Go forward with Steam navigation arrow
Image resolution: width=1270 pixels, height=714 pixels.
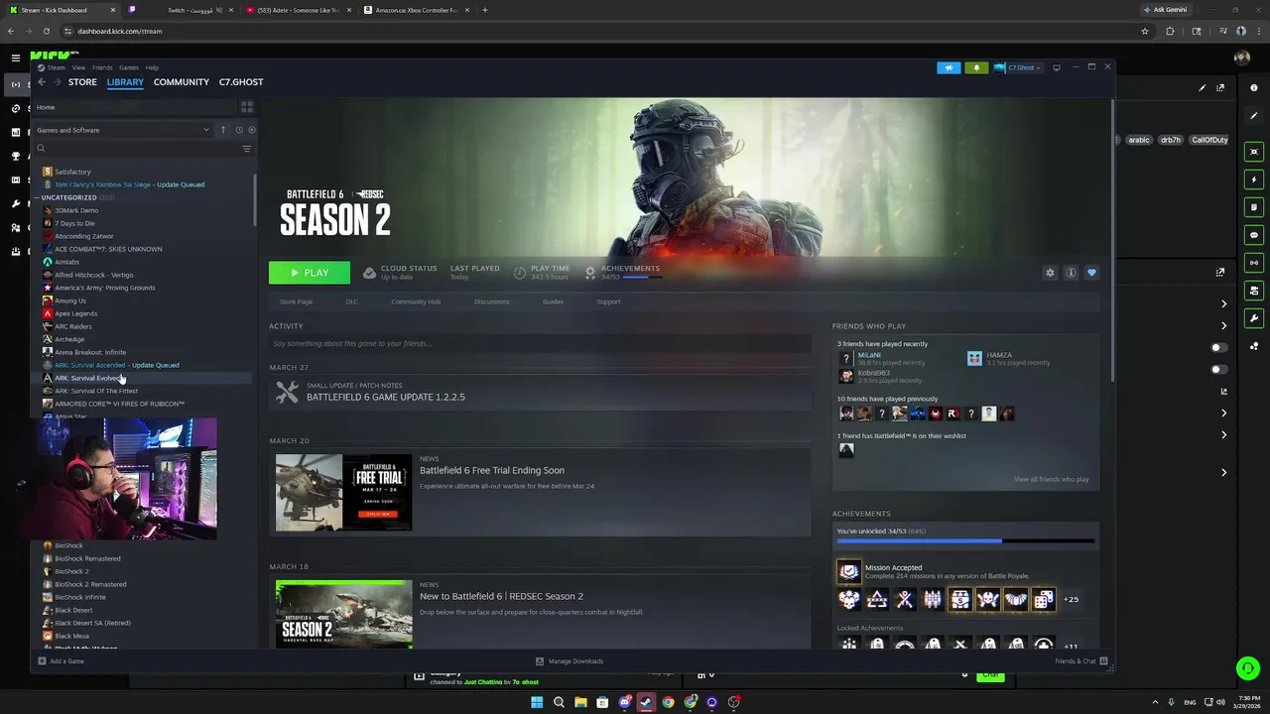coord(56,82)
